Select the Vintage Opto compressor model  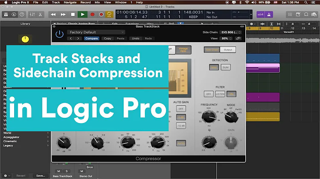[183, 50]
